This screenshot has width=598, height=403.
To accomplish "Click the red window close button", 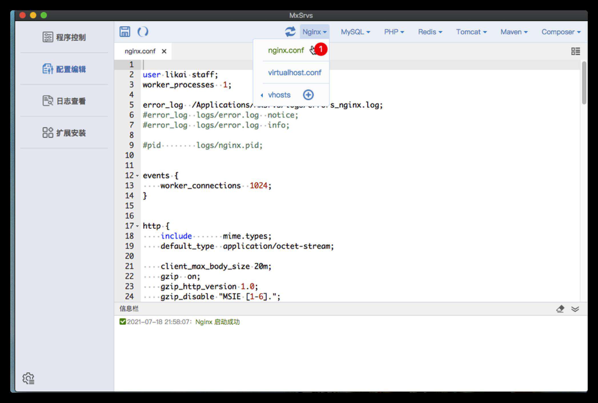I will (23, 15).
